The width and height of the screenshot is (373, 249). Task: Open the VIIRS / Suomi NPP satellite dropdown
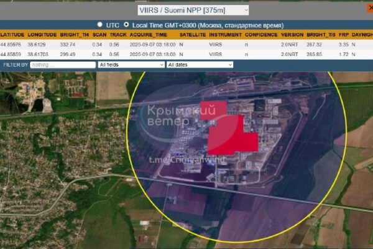(193, 10)
